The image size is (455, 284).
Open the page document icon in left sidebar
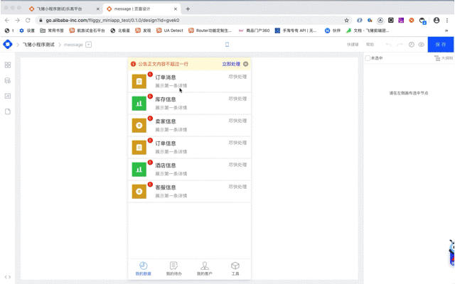pyautogui.click(x=8, y=111)
